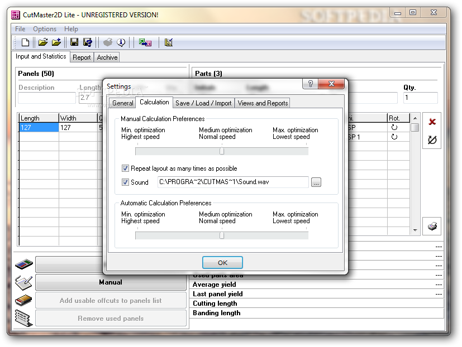
Task: Uncheck Repeat layout as many times as possible
Action: pyautogui.click(x=125, y=168)
